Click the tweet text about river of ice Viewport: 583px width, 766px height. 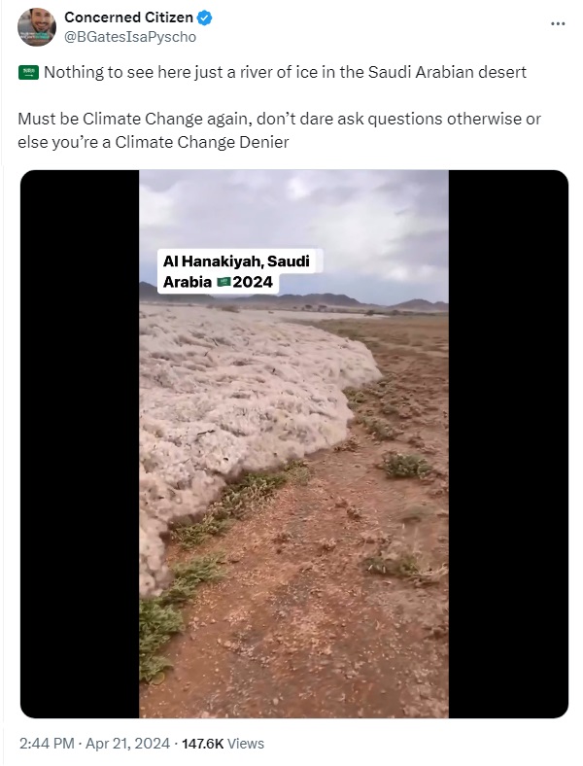tap(285, 72)
